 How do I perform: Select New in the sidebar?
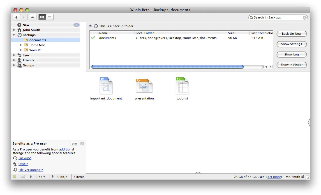[26, 25]
